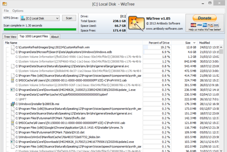This screenshot has height=152, width=227.
Task: Click the 19.2 % percent bar
Action: [x=157, y=47]
